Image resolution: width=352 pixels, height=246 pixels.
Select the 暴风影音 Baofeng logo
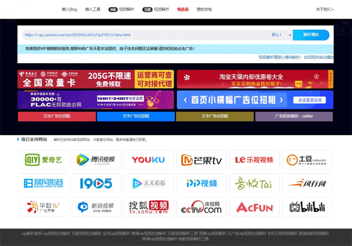point(43,183)
